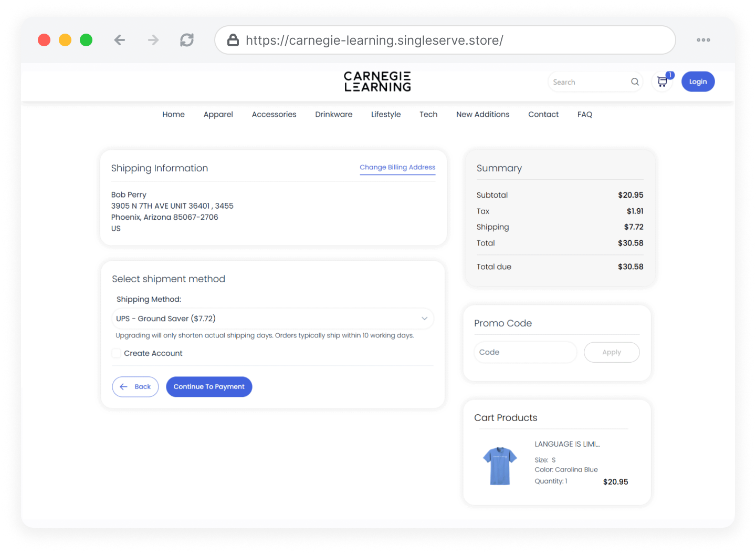Reload the page with refresh icon
The height and width of the screenshot is (553, 756).
click(x=187, y=40)
